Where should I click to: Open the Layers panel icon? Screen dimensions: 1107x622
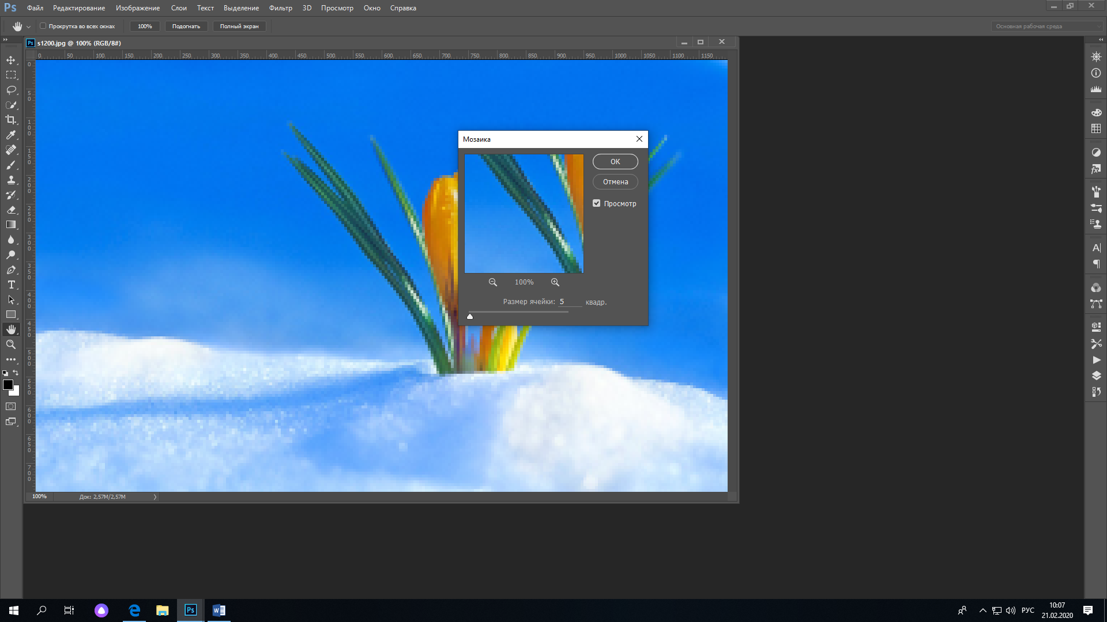(x=1096, y=376)
